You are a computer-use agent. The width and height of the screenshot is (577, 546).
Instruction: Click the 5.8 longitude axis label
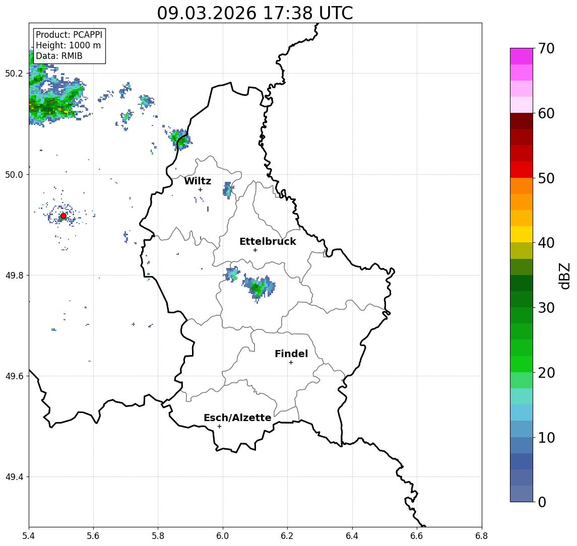(x=158, y=536)
